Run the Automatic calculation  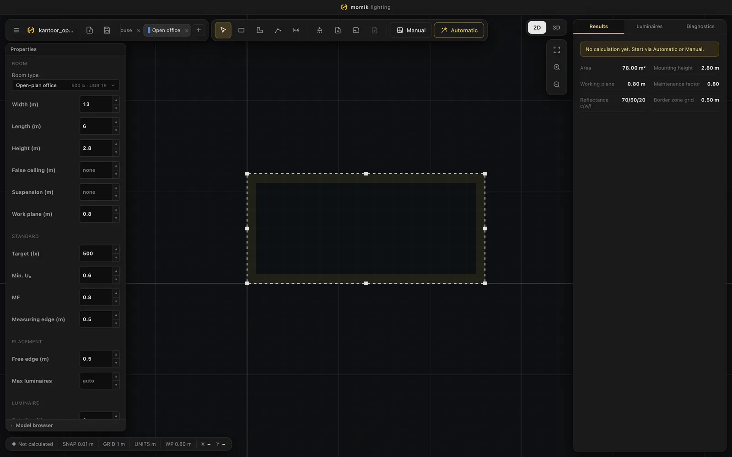pyautogui.click(x=459, y=30)
